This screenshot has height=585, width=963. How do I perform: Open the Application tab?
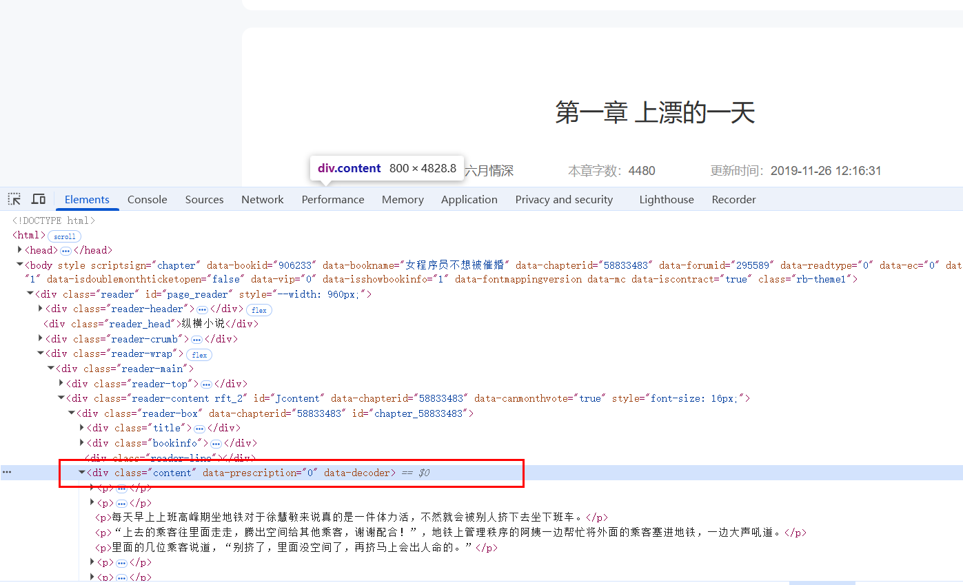click(x=469, y=199)
